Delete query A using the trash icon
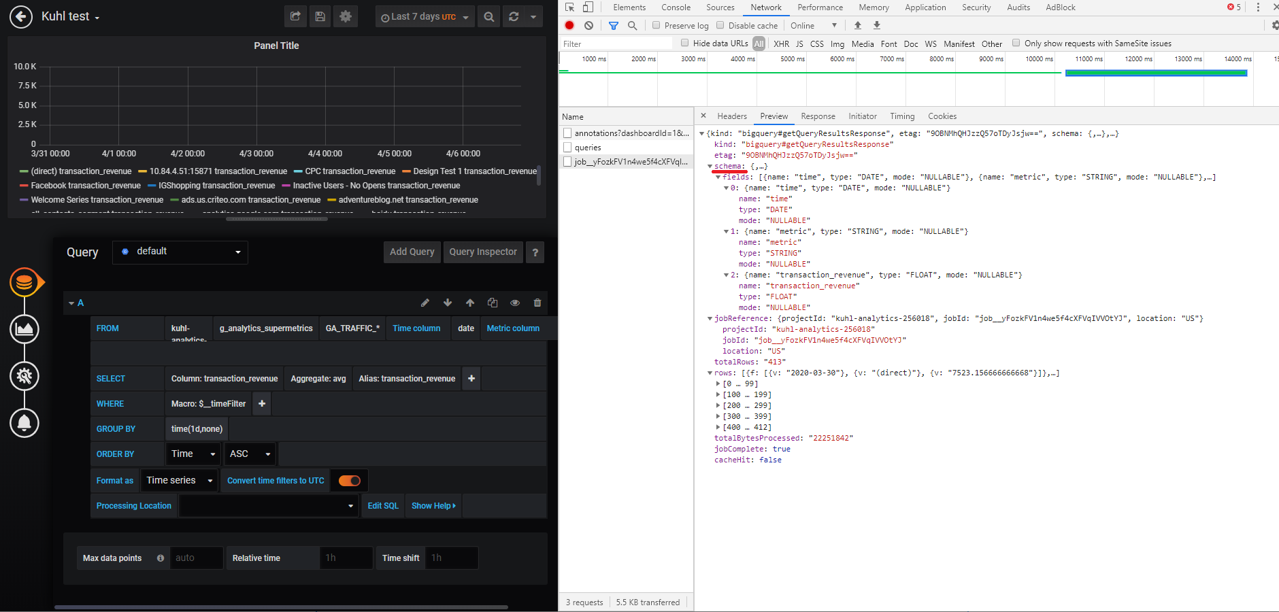 537,303
